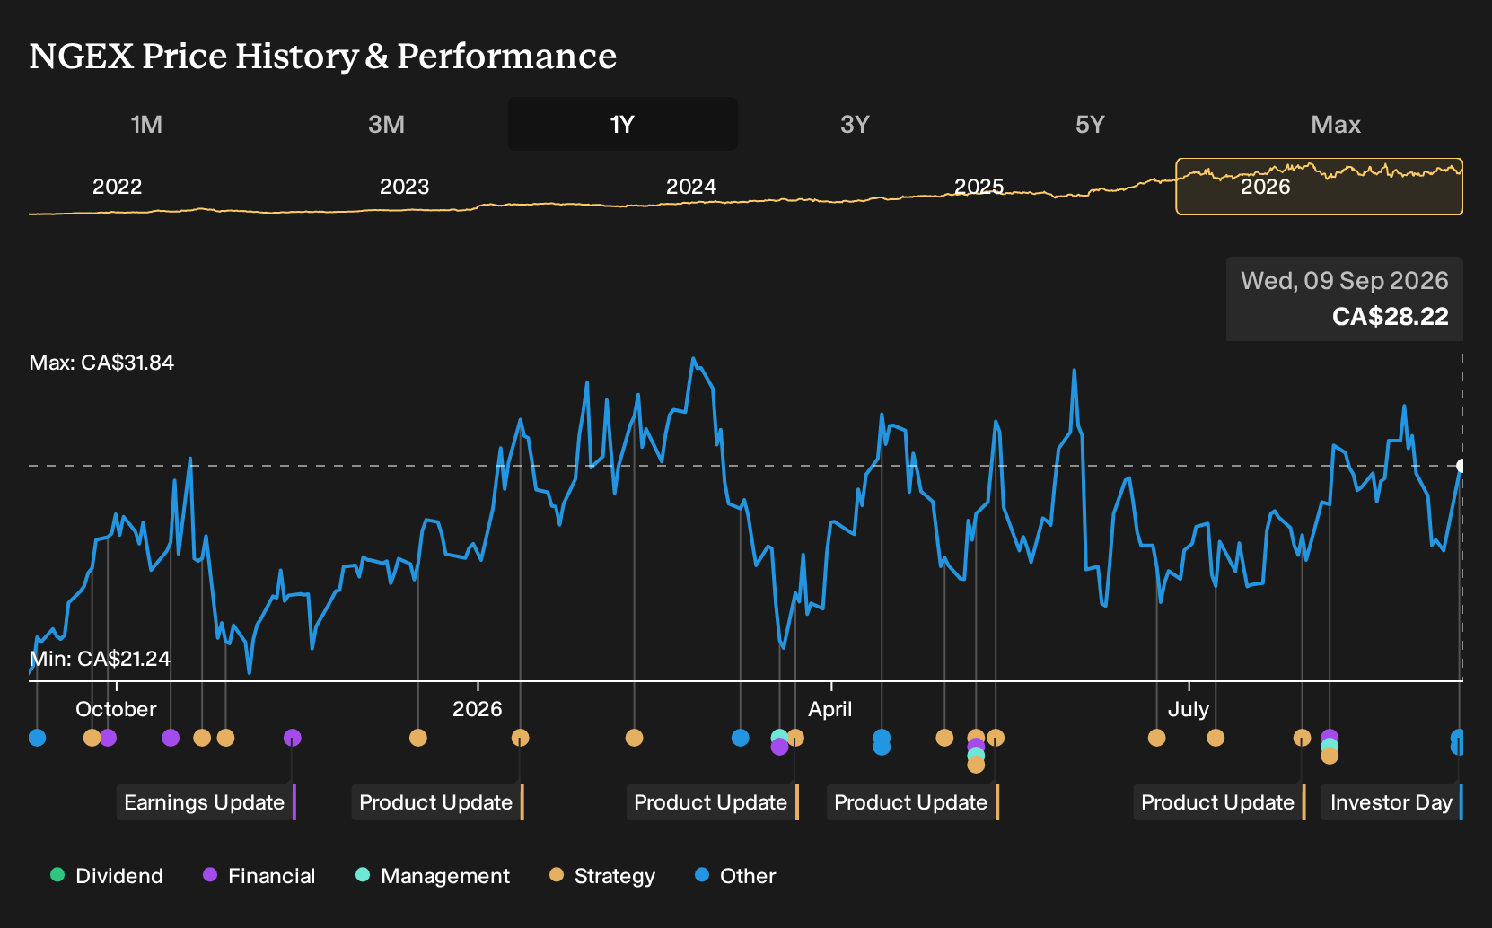Click 'NGEX Price History & Performance' heading
Viewport: 1492px width, 928px height.
pos(323,56)
